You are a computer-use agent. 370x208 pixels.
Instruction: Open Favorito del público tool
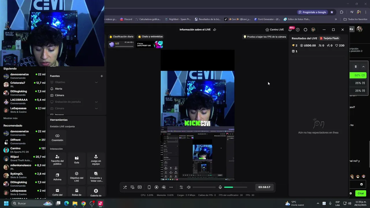coord(57,160)
